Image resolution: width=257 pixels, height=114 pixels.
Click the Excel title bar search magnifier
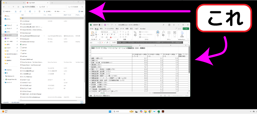163,25
